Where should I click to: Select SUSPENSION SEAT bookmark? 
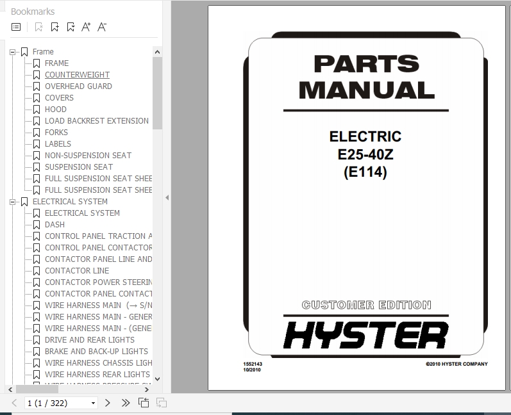point(78,167)
